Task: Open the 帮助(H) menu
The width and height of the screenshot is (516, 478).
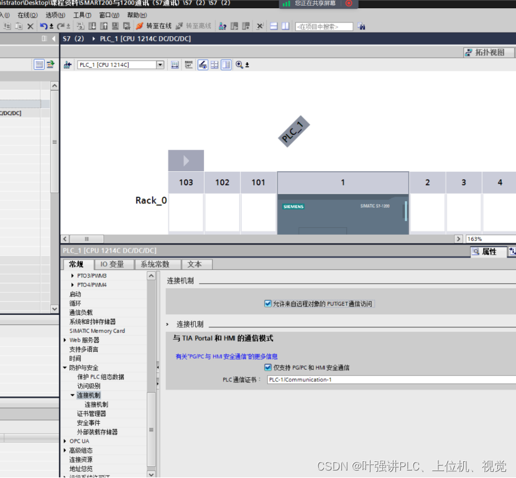Action: pyautogui.click(x=137, y=15)
